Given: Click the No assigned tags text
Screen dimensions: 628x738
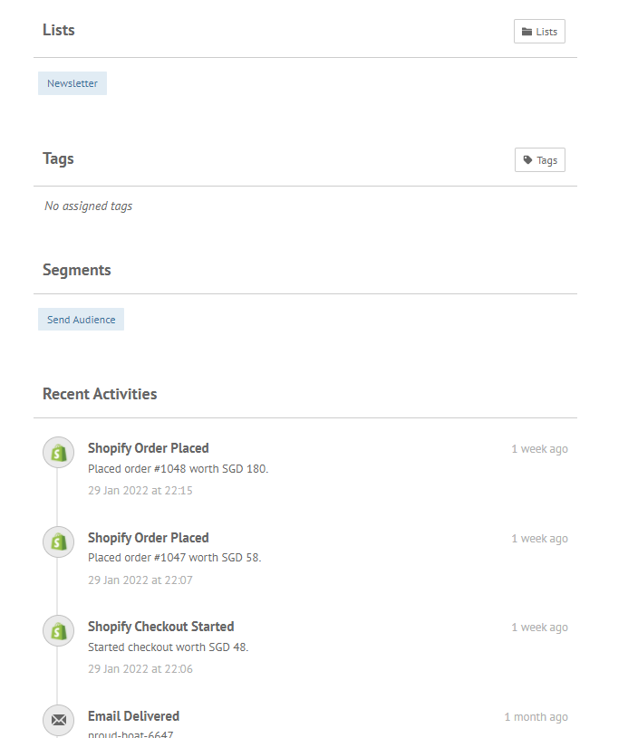Looking at the screenshot, I should click(88, 206).
